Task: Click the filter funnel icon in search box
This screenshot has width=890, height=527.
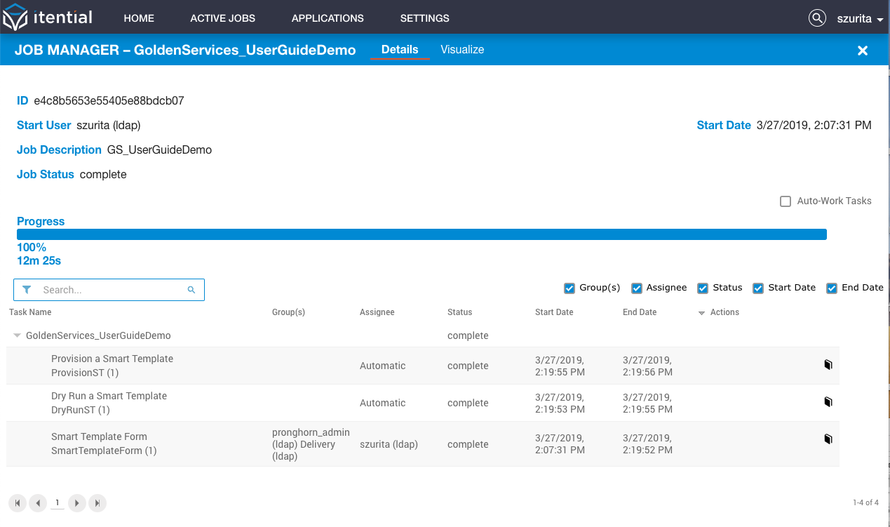Action: pyautogui.click(x=27, y=290)
